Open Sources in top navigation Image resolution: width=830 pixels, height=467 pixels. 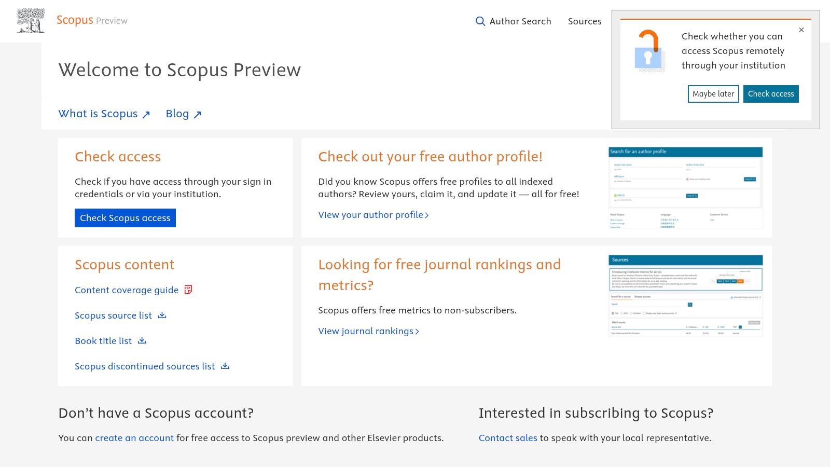pyautogui.click(x=585, y=21)
